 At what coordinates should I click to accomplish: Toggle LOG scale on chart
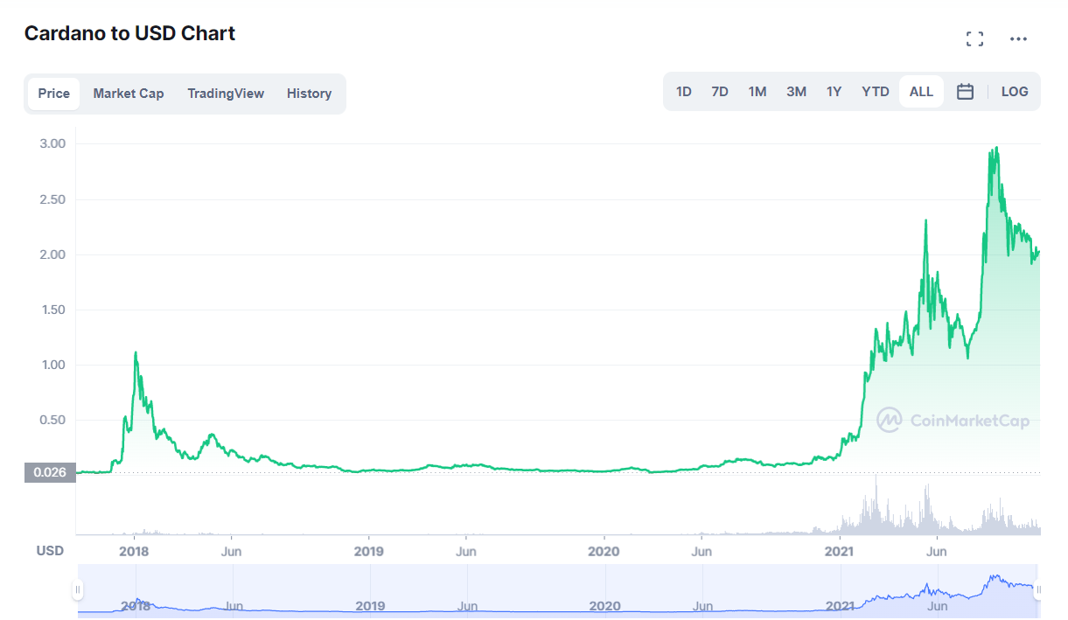click(1015, 92)
